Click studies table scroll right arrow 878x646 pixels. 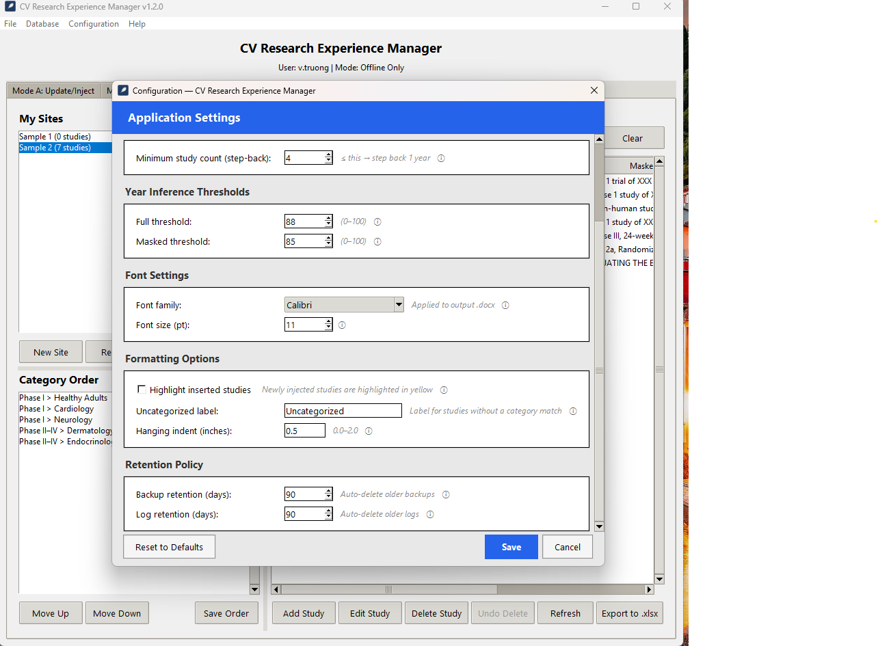(x=649, y=589)
